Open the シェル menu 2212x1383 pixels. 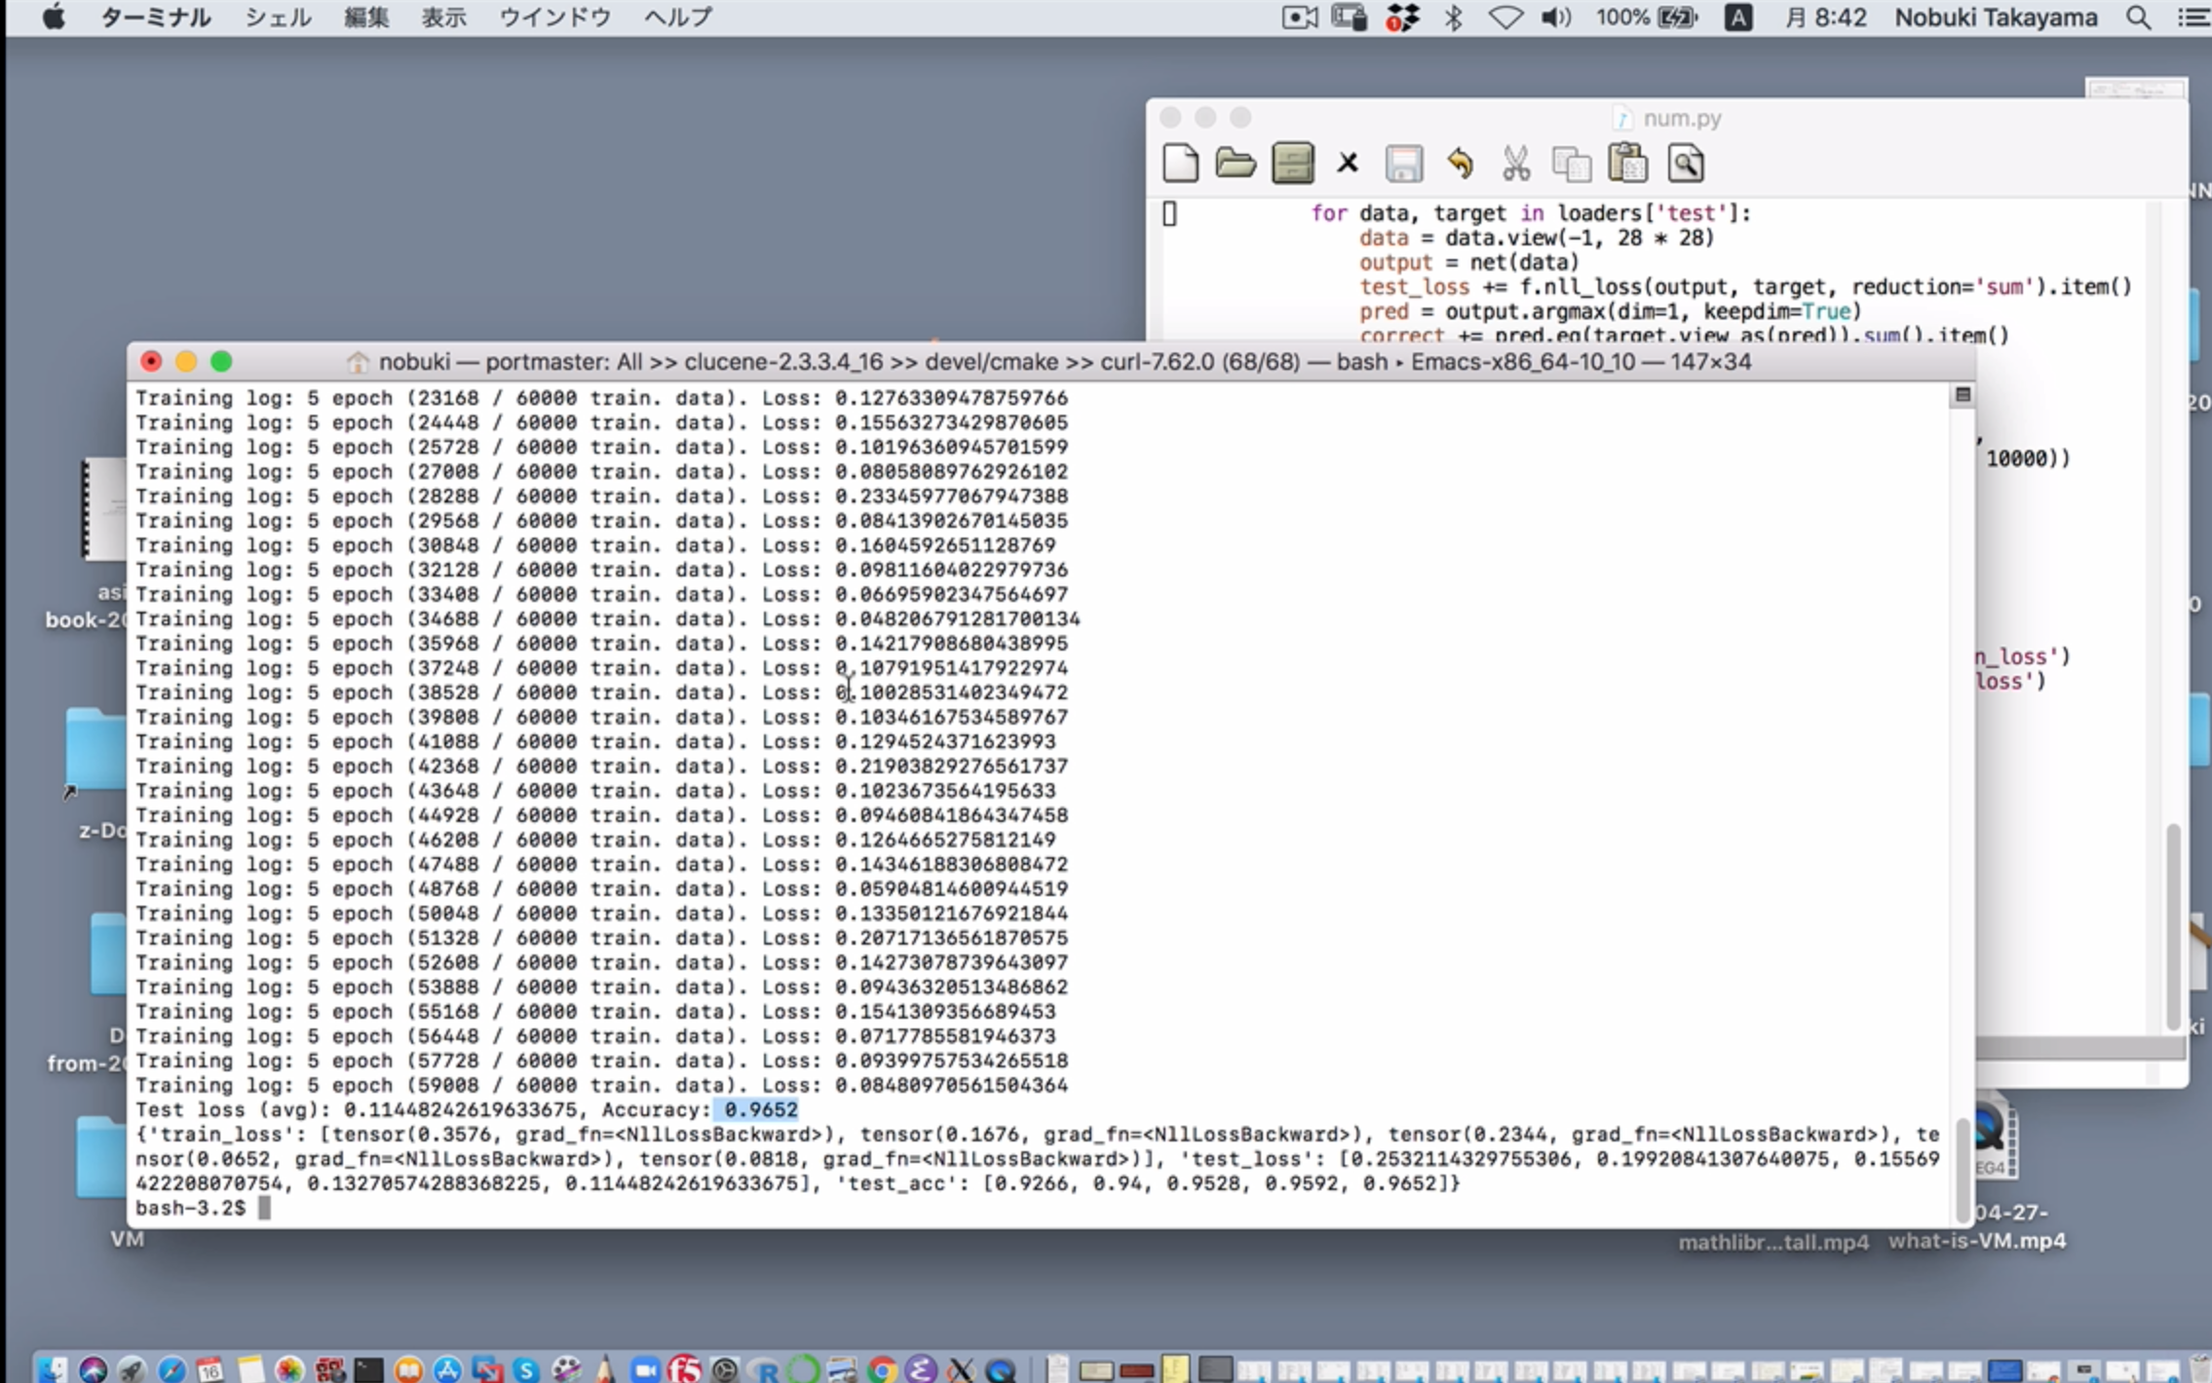point(278,18)
